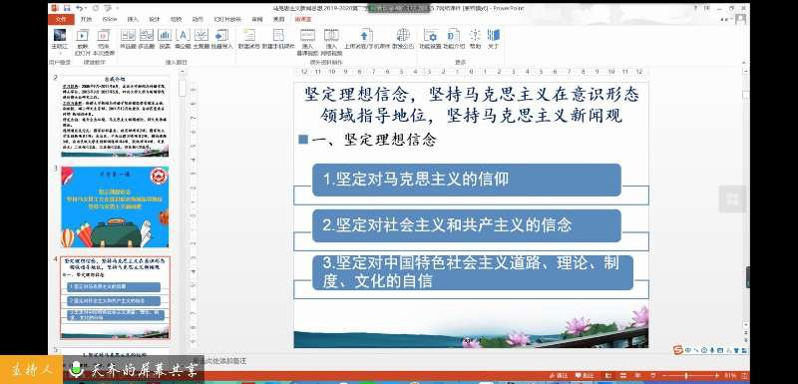
Task: Click the single-choice question (单选题) icon
Action: (x=128, y=38)
